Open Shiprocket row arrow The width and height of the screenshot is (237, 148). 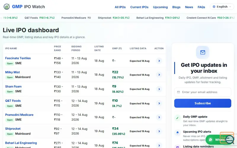tap(159, 131)
